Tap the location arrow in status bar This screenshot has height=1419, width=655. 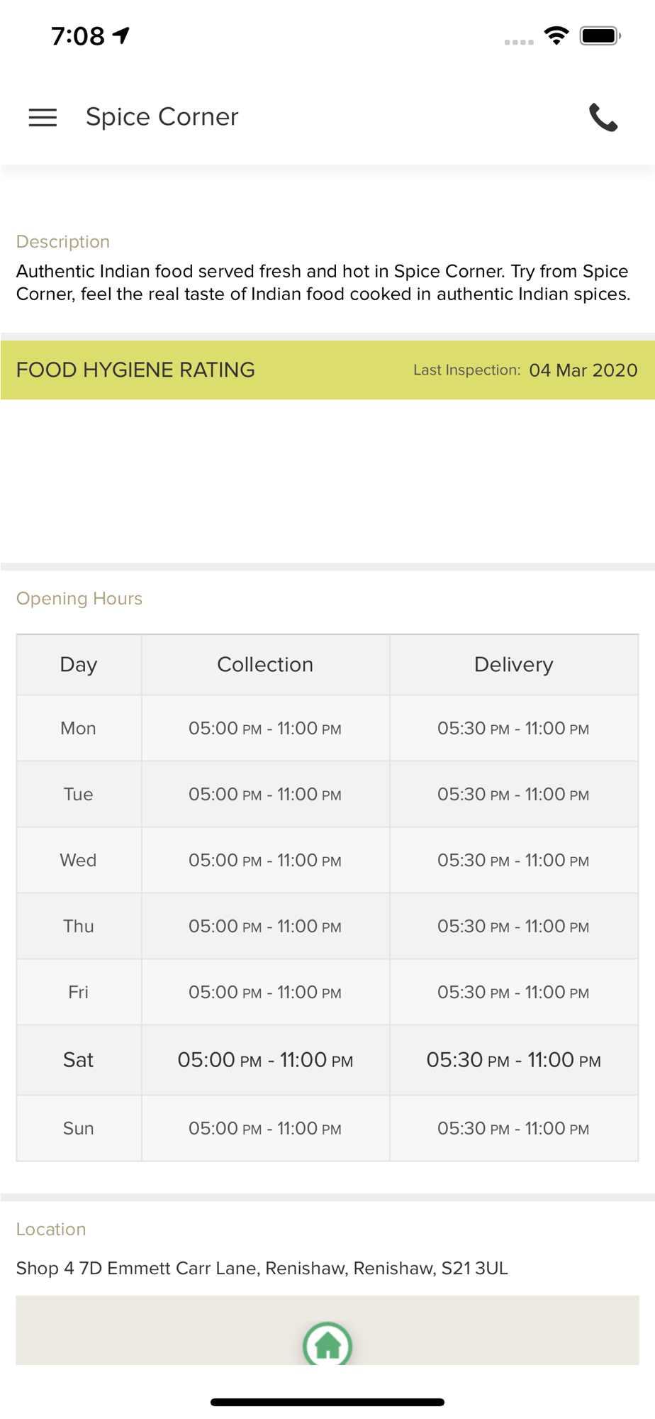[x=122, y=35]
